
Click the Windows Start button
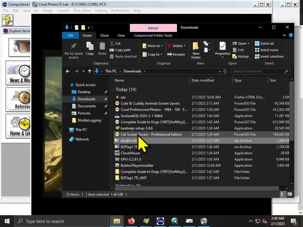(7, 221)
